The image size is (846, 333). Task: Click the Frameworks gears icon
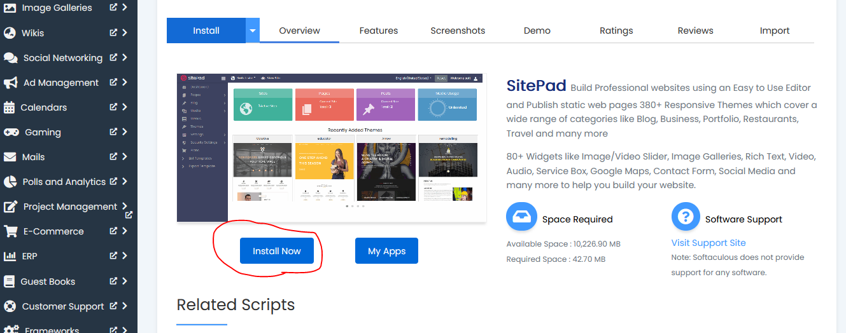point(11,330)
